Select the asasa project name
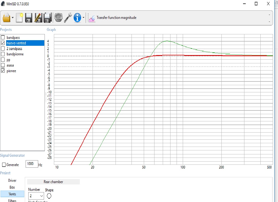 [10, 65]
